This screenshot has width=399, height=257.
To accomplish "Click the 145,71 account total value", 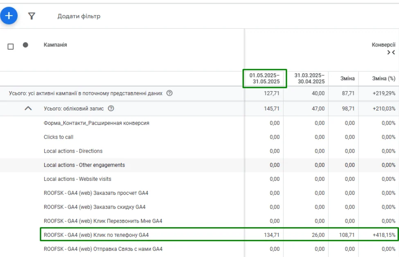I will point(271,109).
